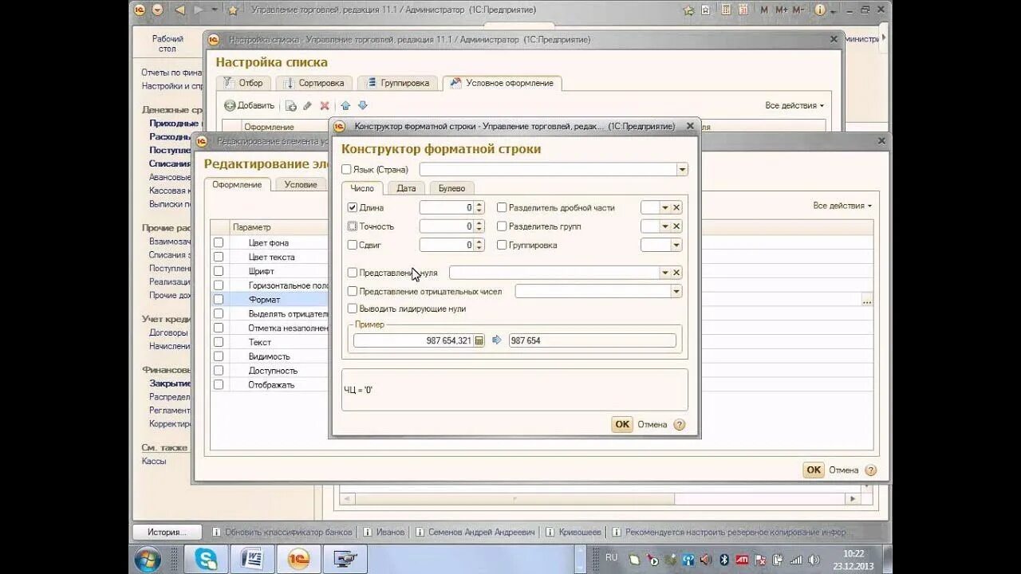Move the item up with the blue up arrow
Viewport: 1021px width, 574px height.
345,105
